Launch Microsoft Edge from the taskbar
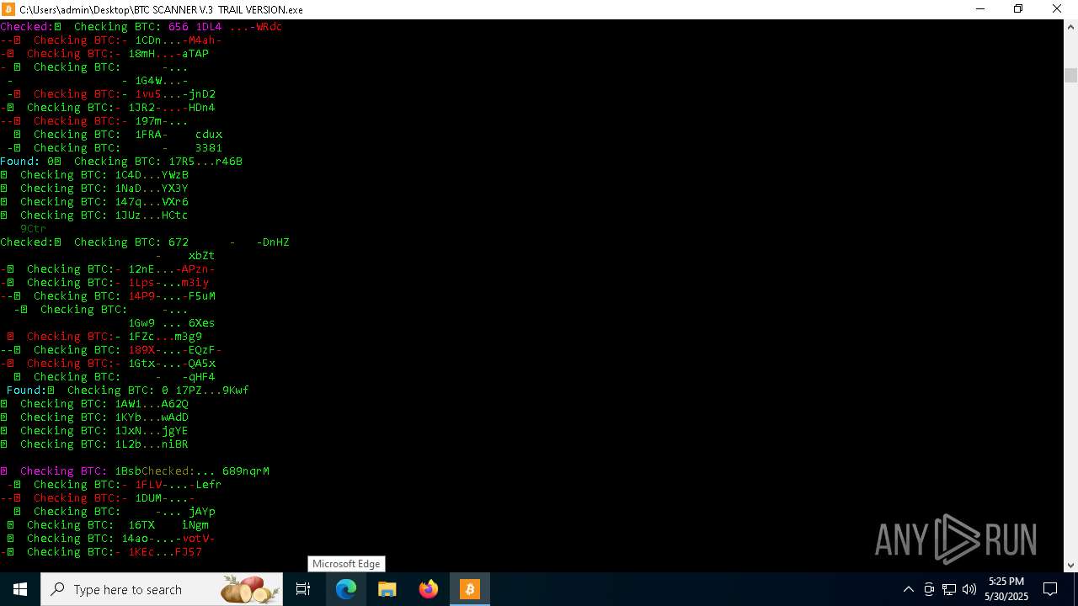The height and width of the screenshot is (606, 1078). click(x=346, y=589)
